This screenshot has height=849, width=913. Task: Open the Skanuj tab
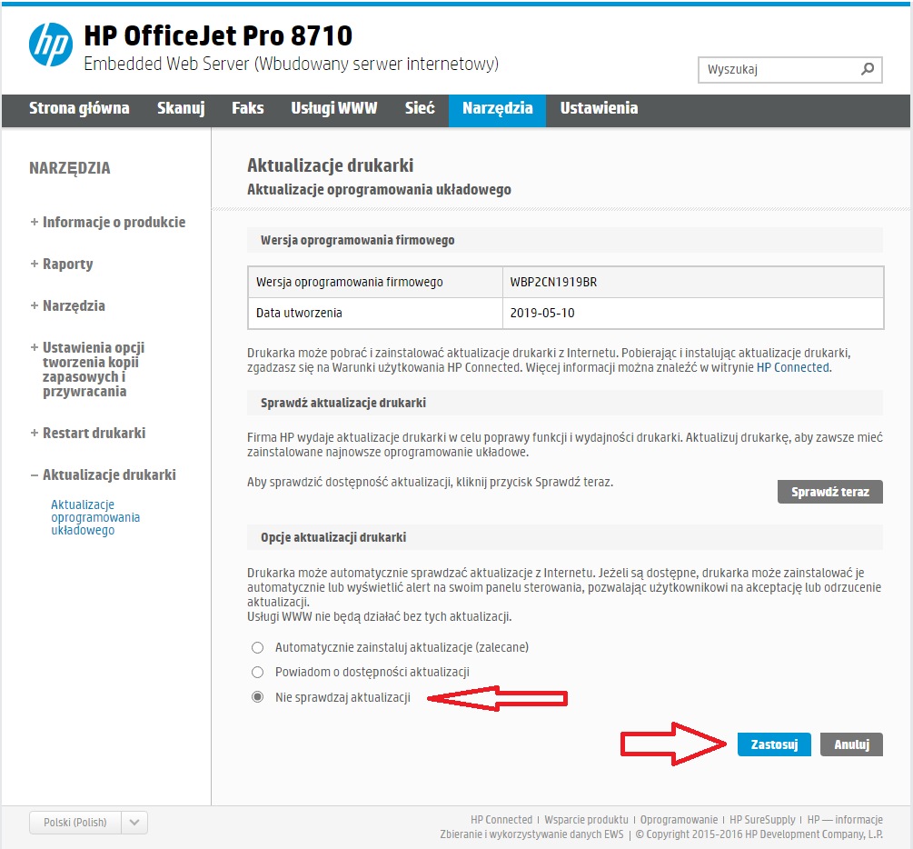coord(181,108)
